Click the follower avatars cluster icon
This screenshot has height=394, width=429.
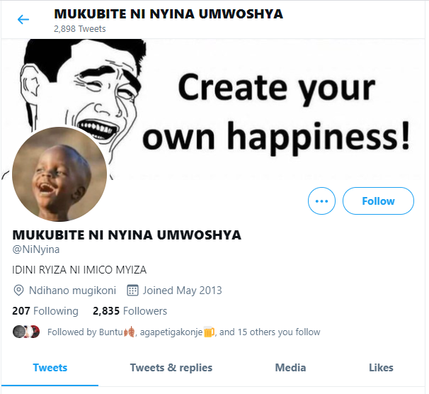[25, 332]
